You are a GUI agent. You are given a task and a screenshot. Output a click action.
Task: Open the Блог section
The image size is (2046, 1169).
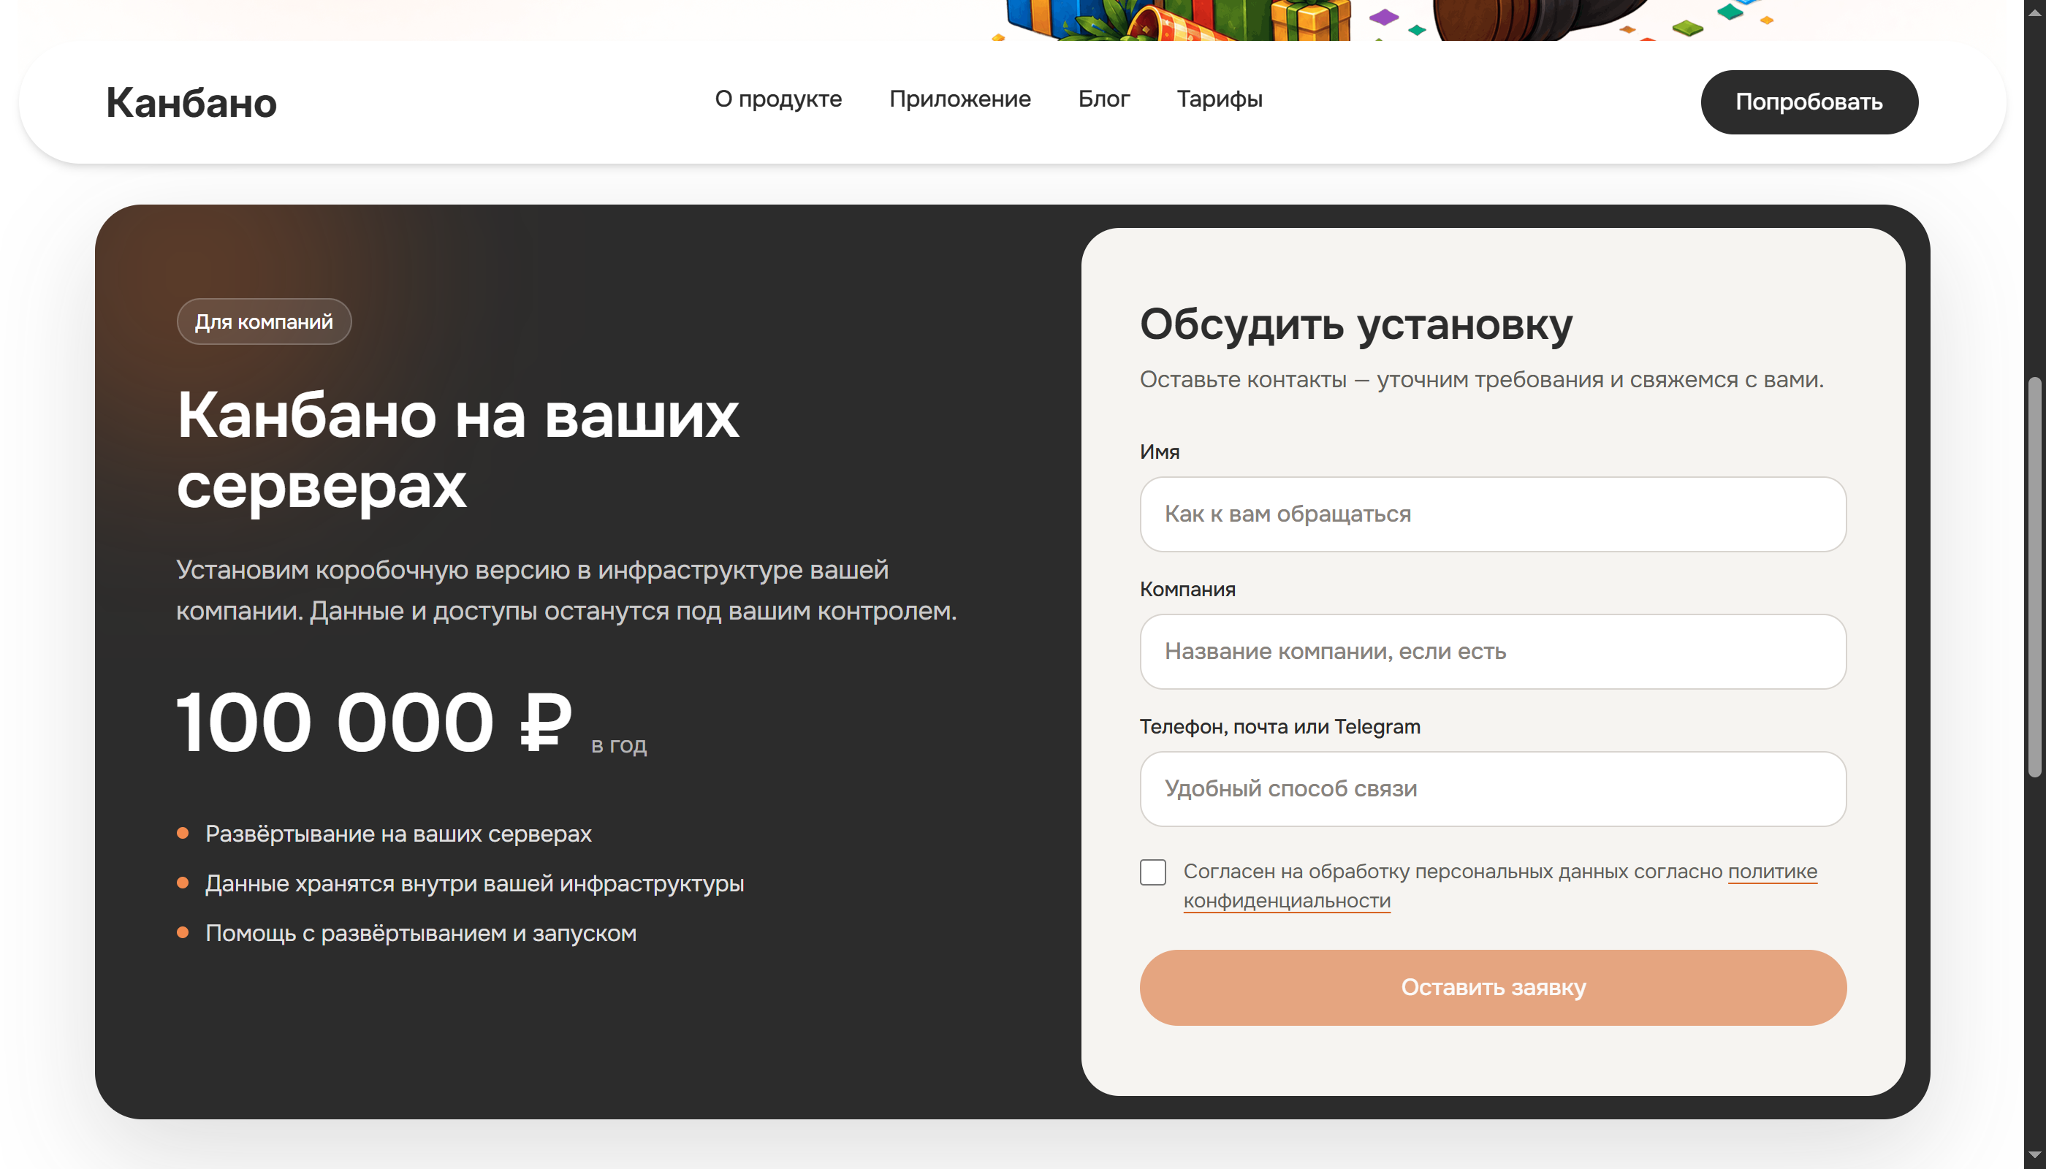(x=1103, y=99)
